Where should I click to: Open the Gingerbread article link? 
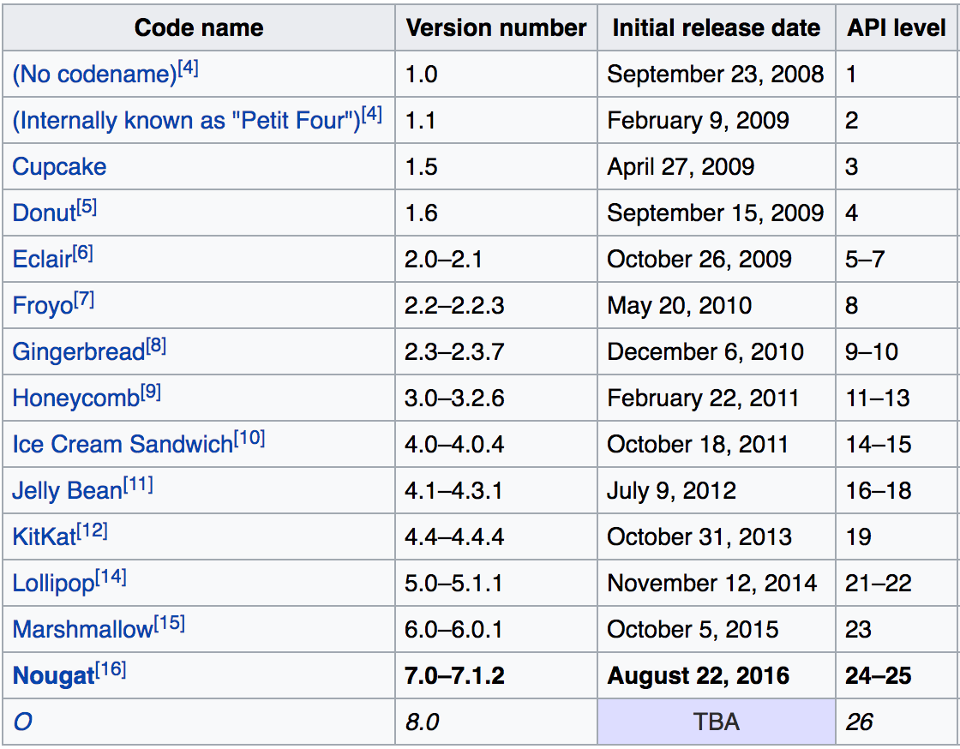tap(79, 352)
